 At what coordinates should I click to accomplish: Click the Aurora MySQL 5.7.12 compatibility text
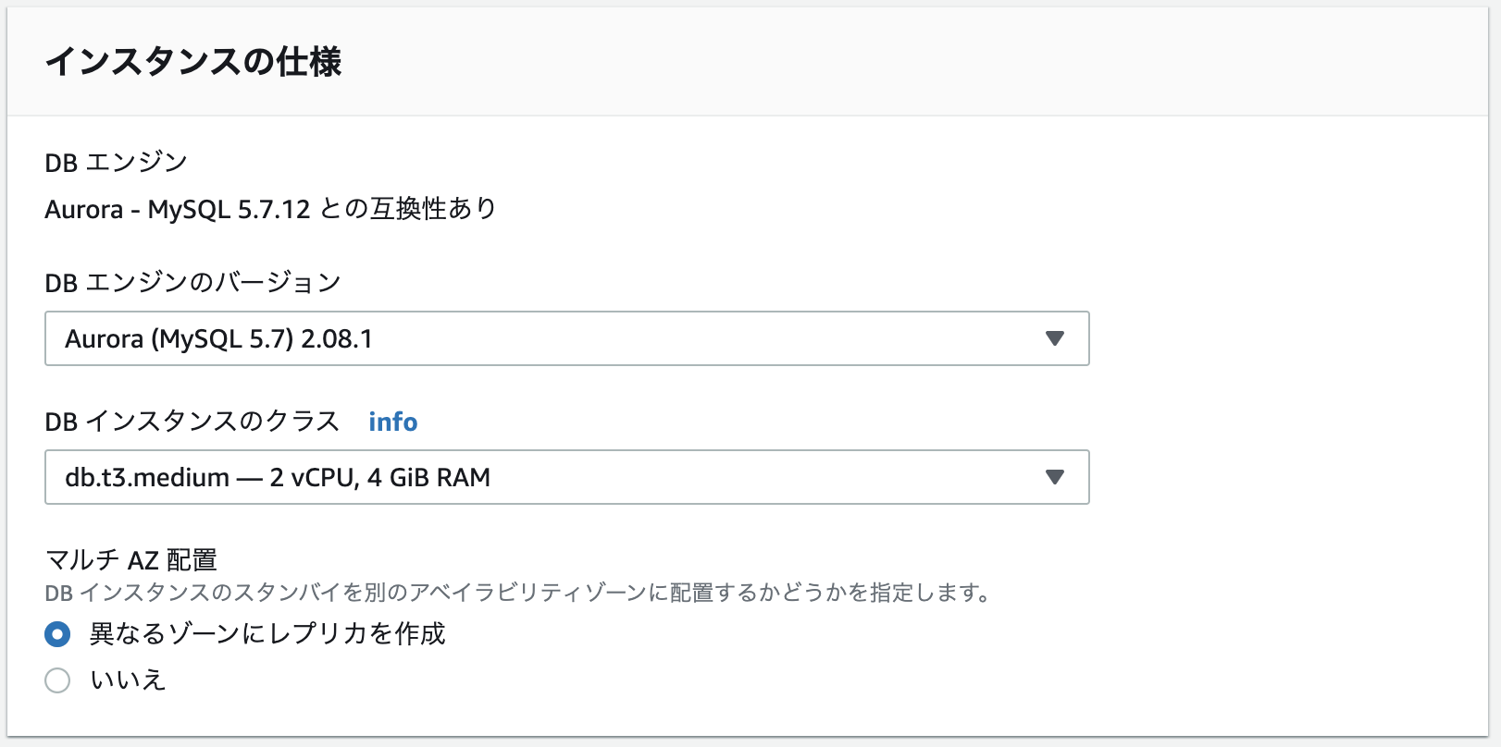[271, 209]
